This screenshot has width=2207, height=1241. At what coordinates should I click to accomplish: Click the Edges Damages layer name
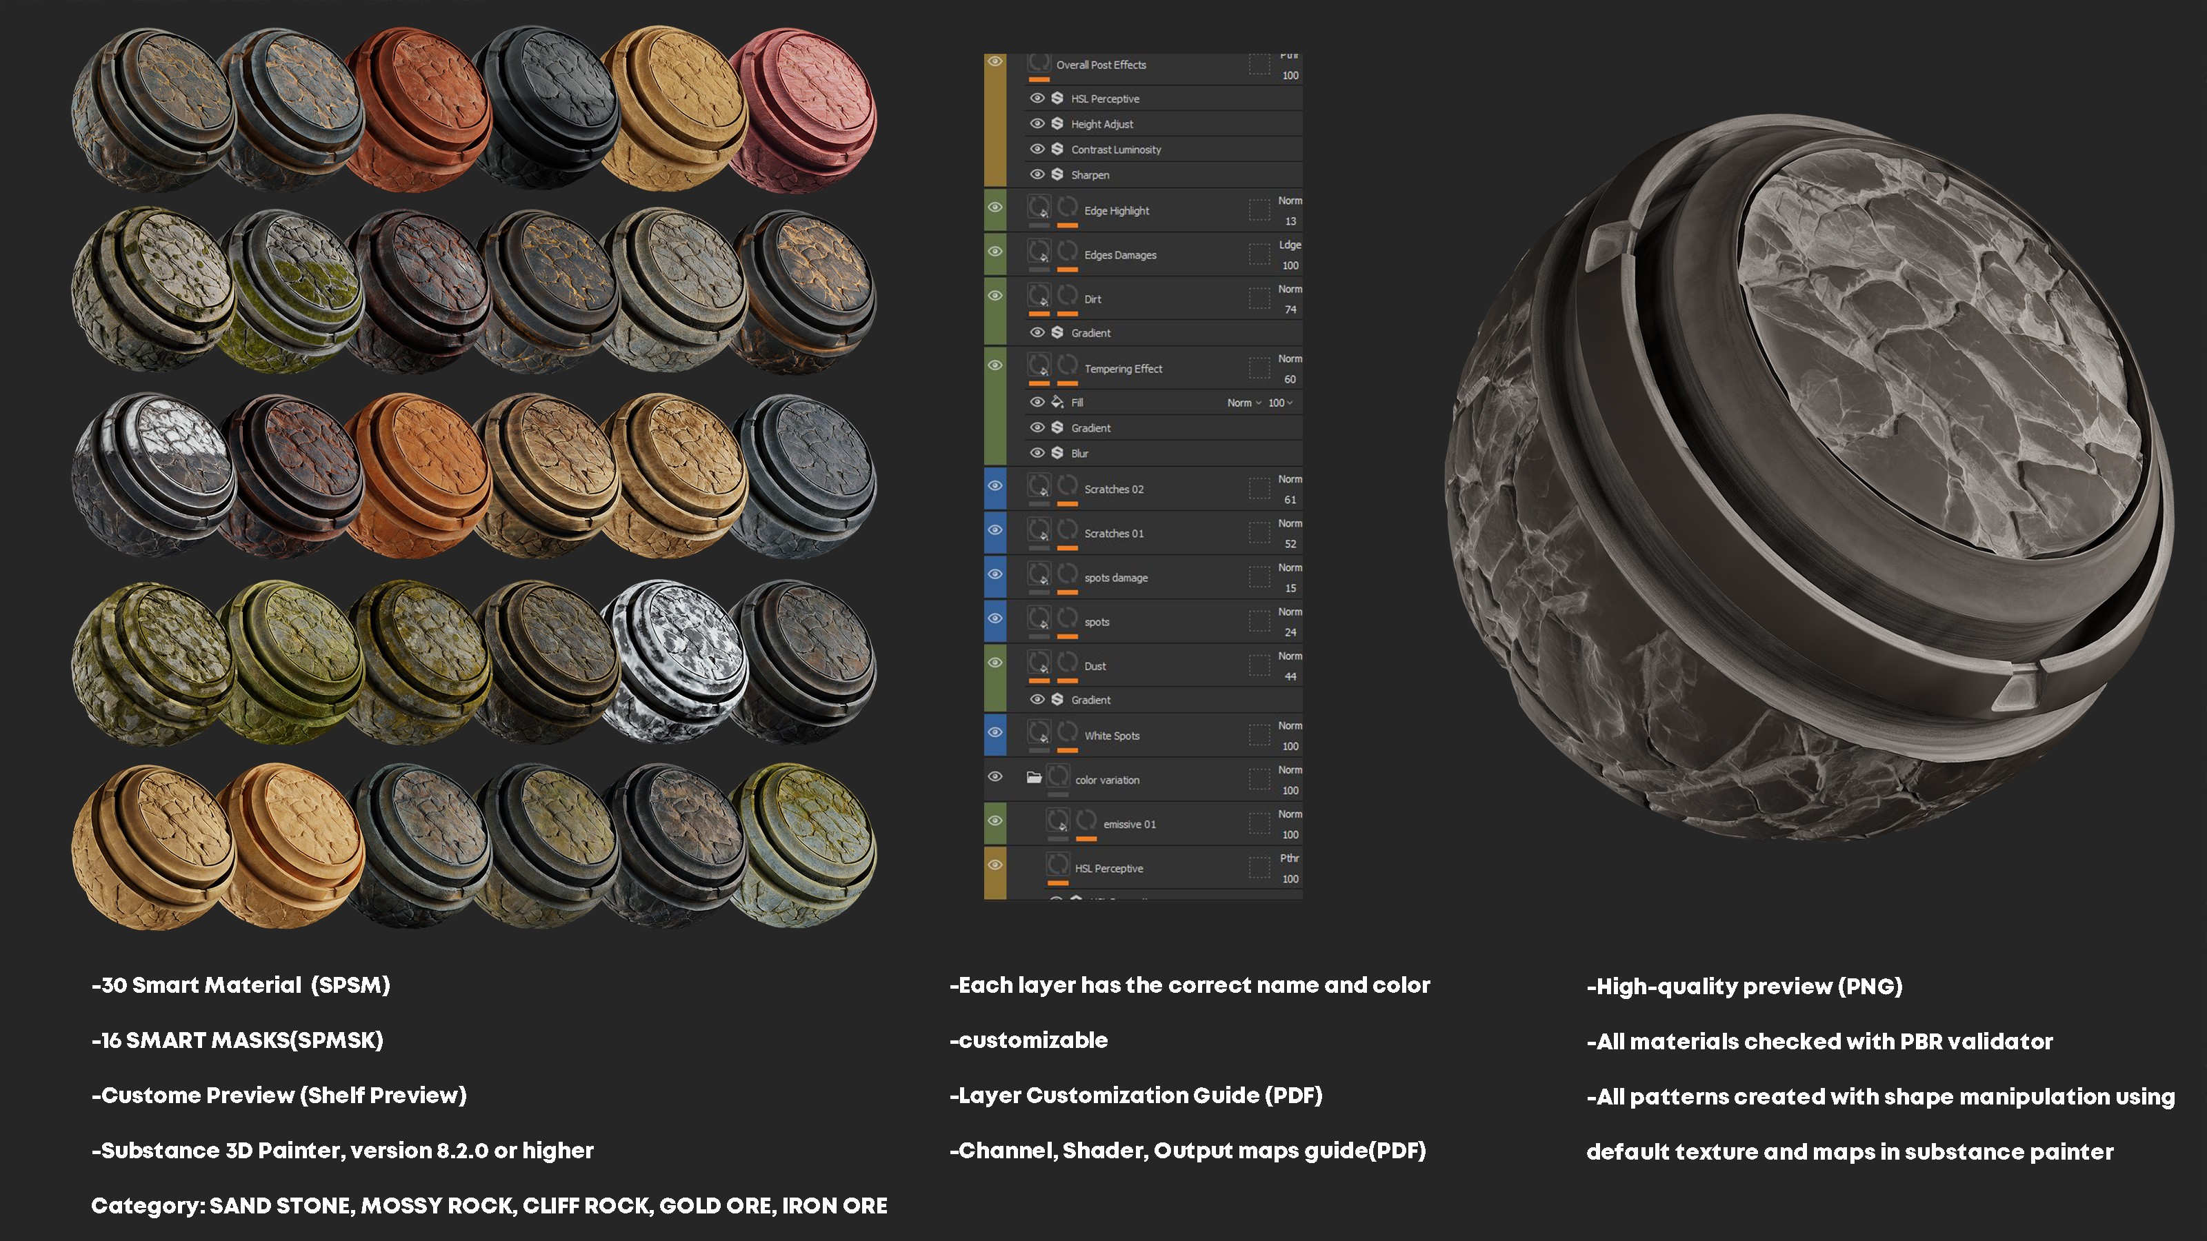click(1122, 254)
